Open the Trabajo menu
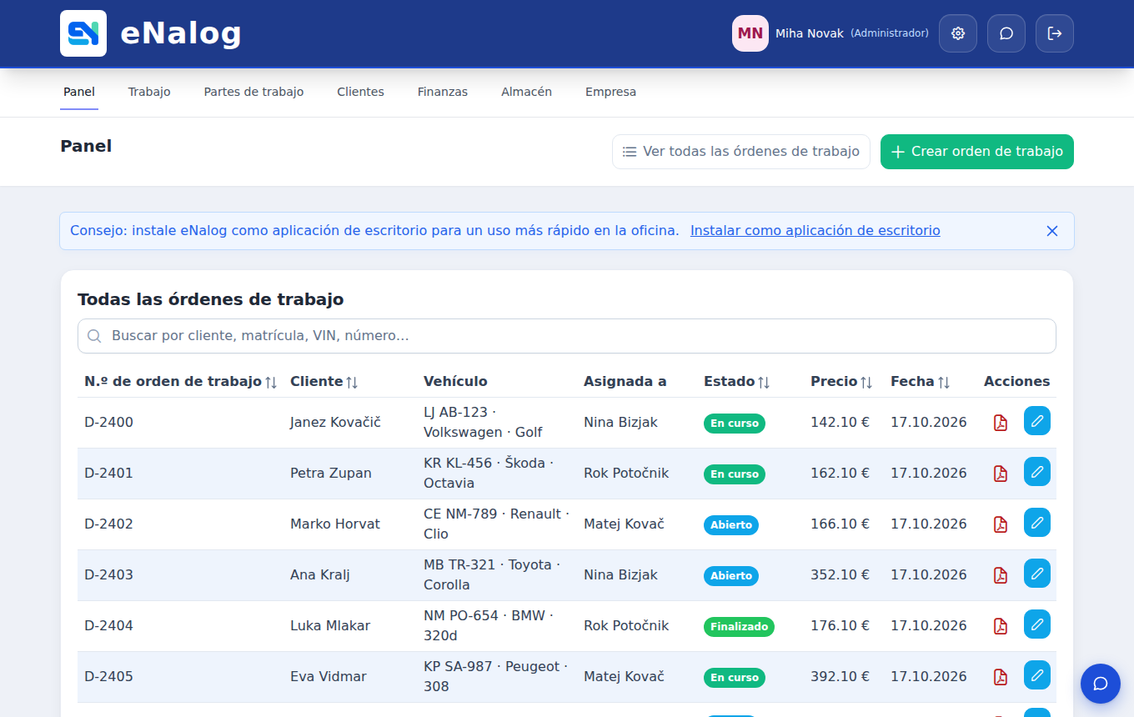Image resolution: width=1134 pixels, height=717 pixels. click(x=149, y=92)
